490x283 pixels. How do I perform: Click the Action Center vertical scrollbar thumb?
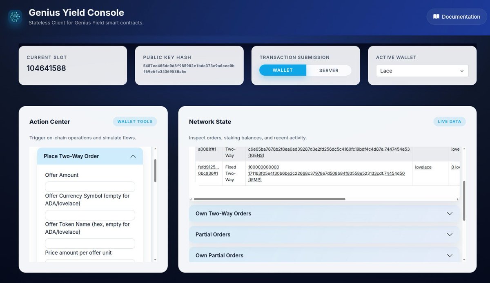pos(155,171)
